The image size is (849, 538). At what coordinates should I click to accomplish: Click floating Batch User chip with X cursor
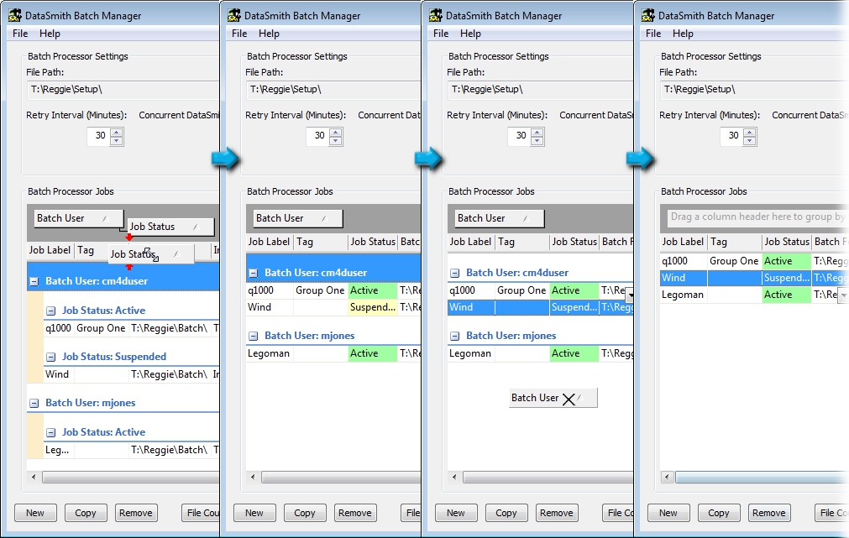click(553, 398)
